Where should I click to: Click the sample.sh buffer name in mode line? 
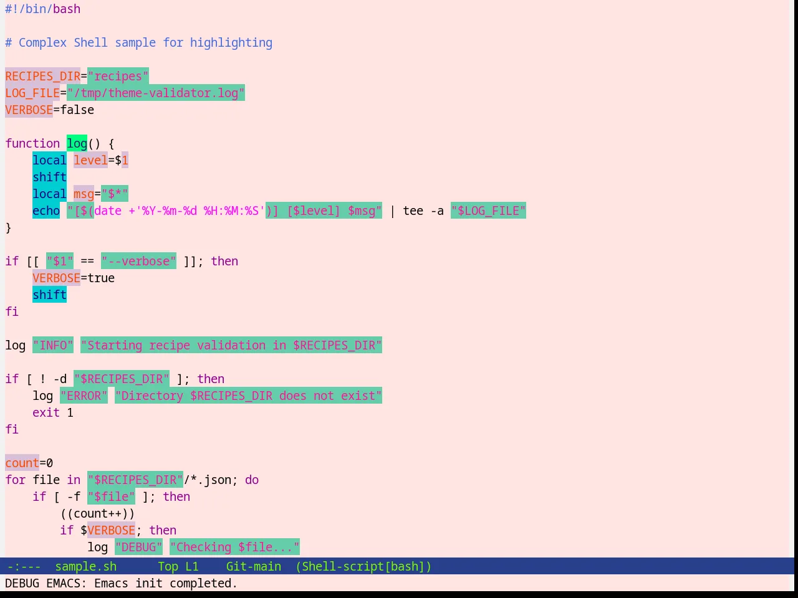point(85,566)
